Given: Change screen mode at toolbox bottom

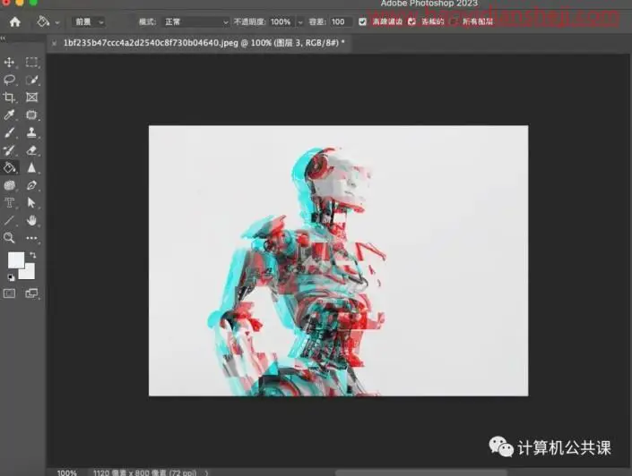Looking at the screenshot, I should pos(31,293).
